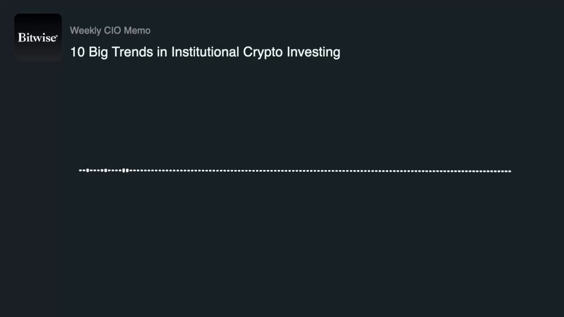Click the word 'Weekly' in the subtitle

pyautogui.click(x=86, y=31)
